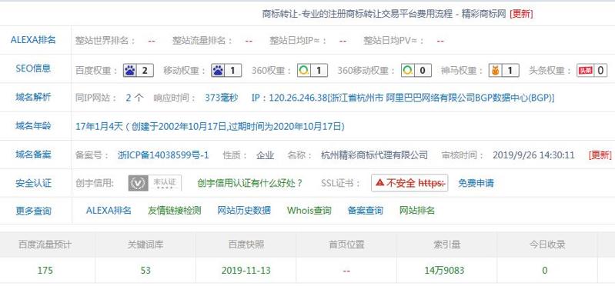Open 网站排名 link

click(417, 211)
